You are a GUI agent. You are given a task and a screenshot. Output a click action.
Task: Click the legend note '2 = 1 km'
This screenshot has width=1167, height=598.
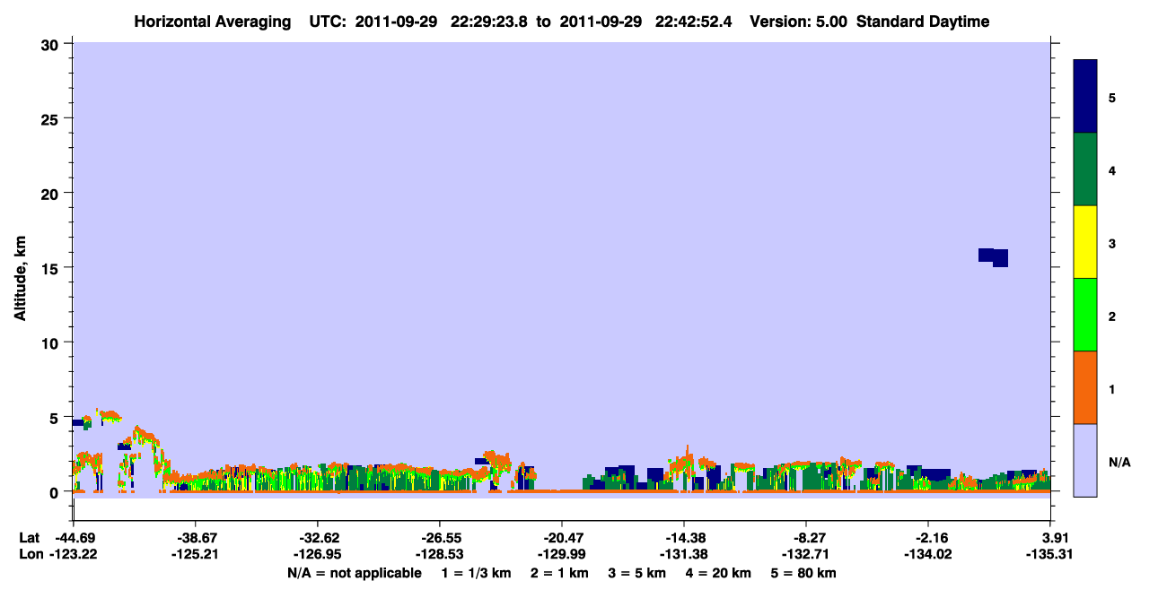click(x=560, y=573)
